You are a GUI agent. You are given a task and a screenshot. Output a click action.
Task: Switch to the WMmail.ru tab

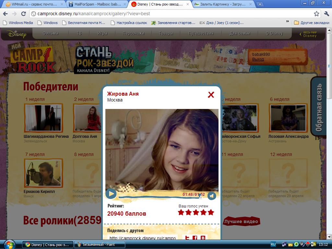click(34, 4)
